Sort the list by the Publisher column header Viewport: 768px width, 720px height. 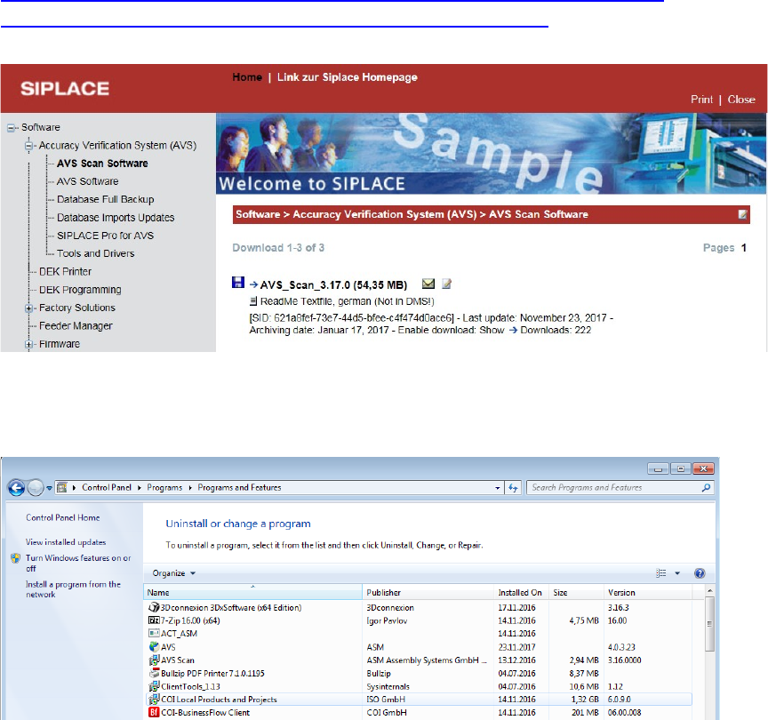click(428, 593)
